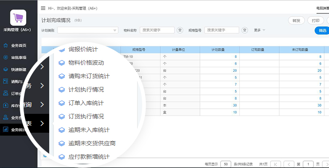This screenshot has height=168, width=329.
Task: Click the page size box showing 50
Action: [x=226, y=164]
